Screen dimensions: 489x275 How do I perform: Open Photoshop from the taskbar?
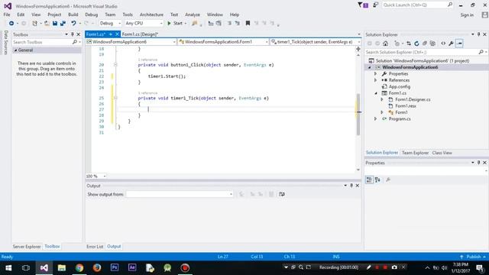tap(115, 268)
